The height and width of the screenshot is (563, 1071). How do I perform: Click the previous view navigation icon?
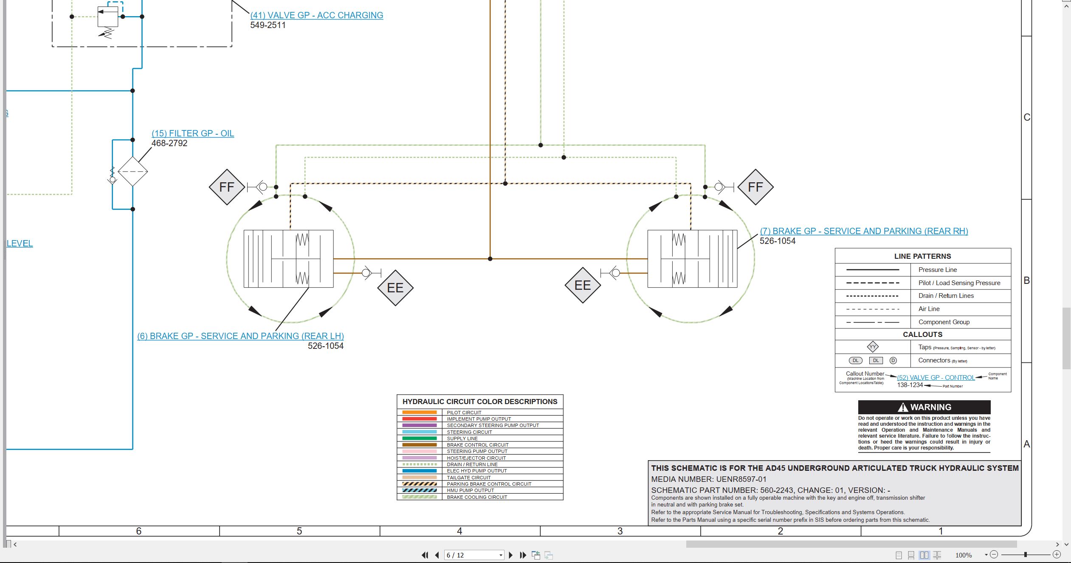click(536, 555)
